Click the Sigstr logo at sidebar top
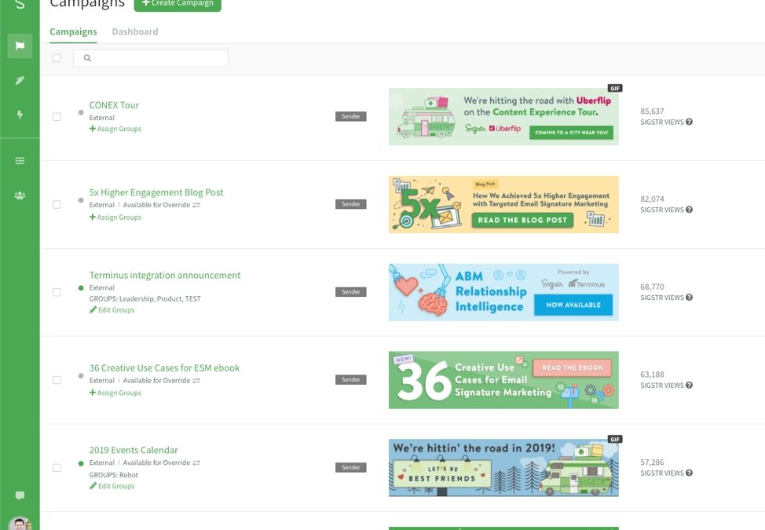The height and width of the screenshot is (530, 765). (20, 5)
